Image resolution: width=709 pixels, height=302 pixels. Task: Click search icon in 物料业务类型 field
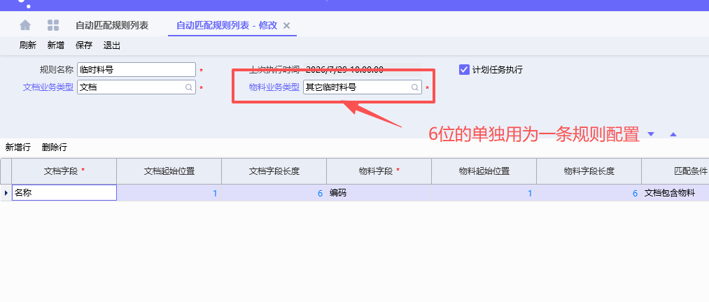414,87
